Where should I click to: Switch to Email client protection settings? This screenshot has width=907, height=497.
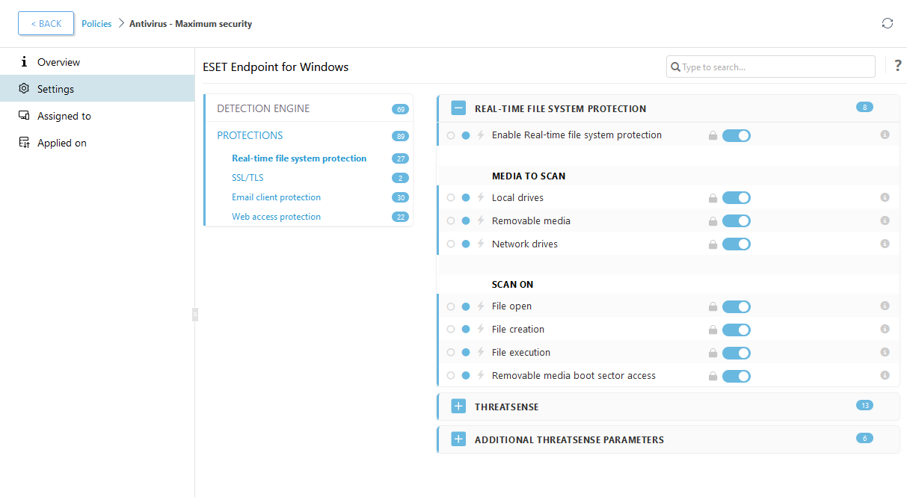point(276,197)
